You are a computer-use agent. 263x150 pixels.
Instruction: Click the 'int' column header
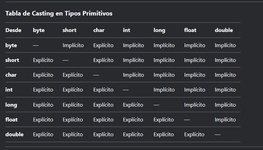(x=126, y=30)
